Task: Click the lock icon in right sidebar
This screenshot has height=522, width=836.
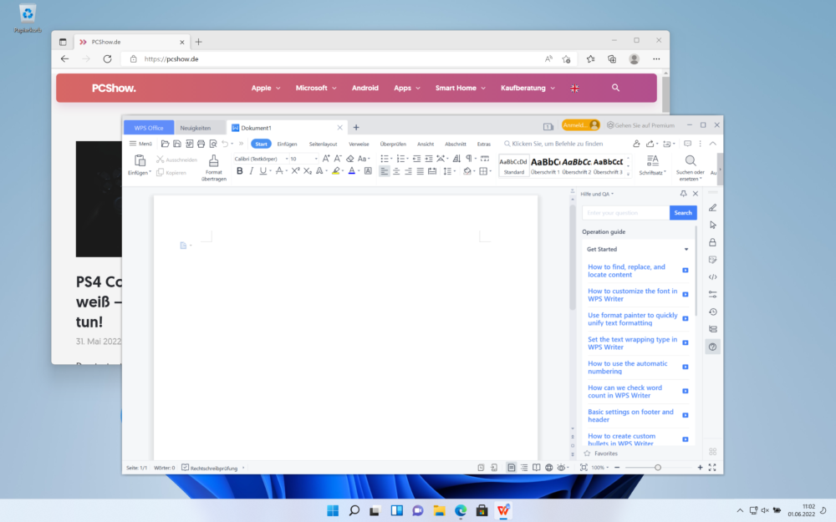Action: (713, 242)
